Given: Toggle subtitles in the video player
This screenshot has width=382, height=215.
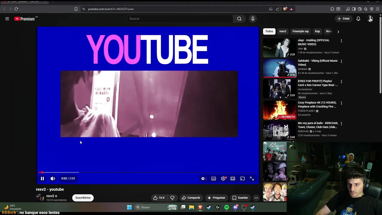Looking at the screenshot, I should (214, 179).
